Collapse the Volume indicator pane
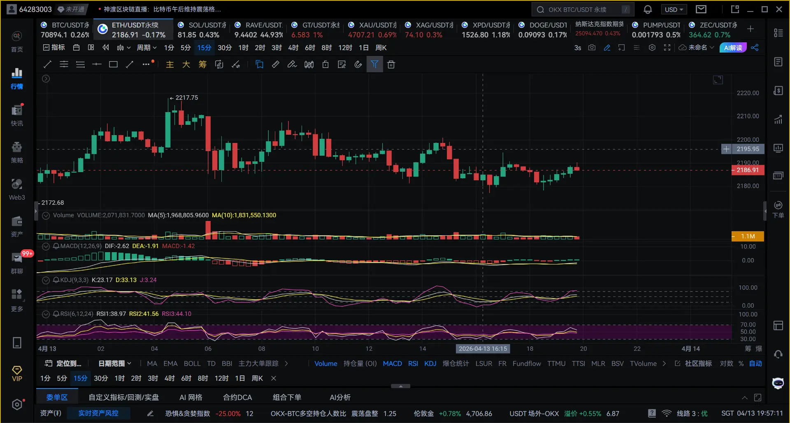 (x=46, y=215)
